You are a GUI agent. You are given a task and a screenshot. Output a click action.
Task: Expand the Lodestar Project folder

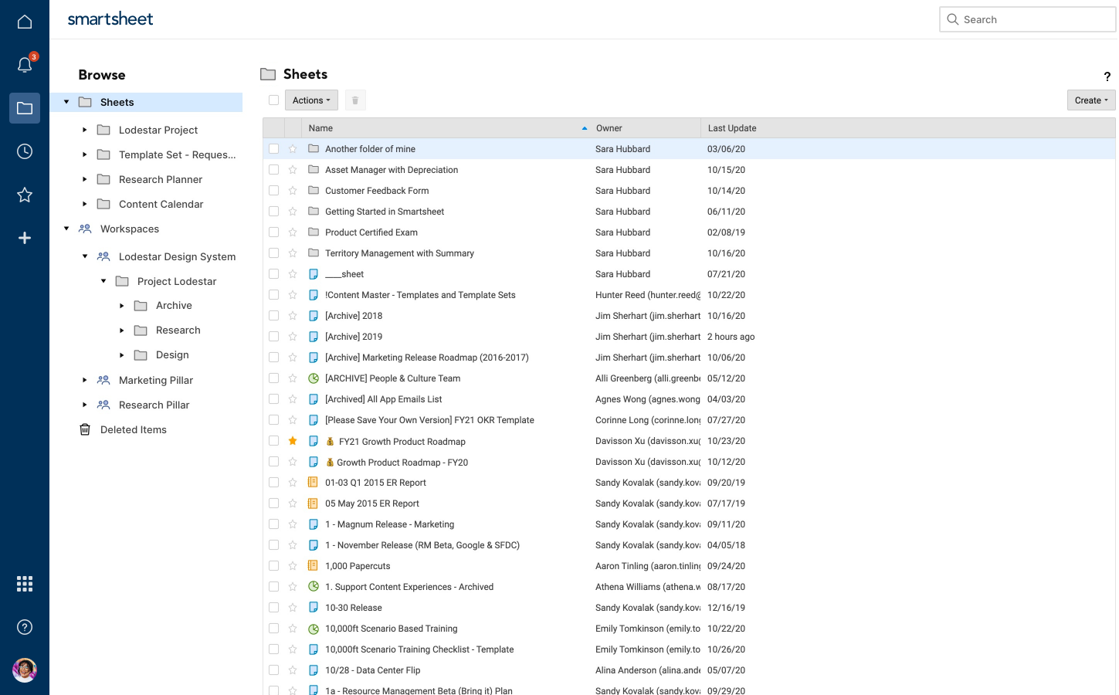click(85, 130)
